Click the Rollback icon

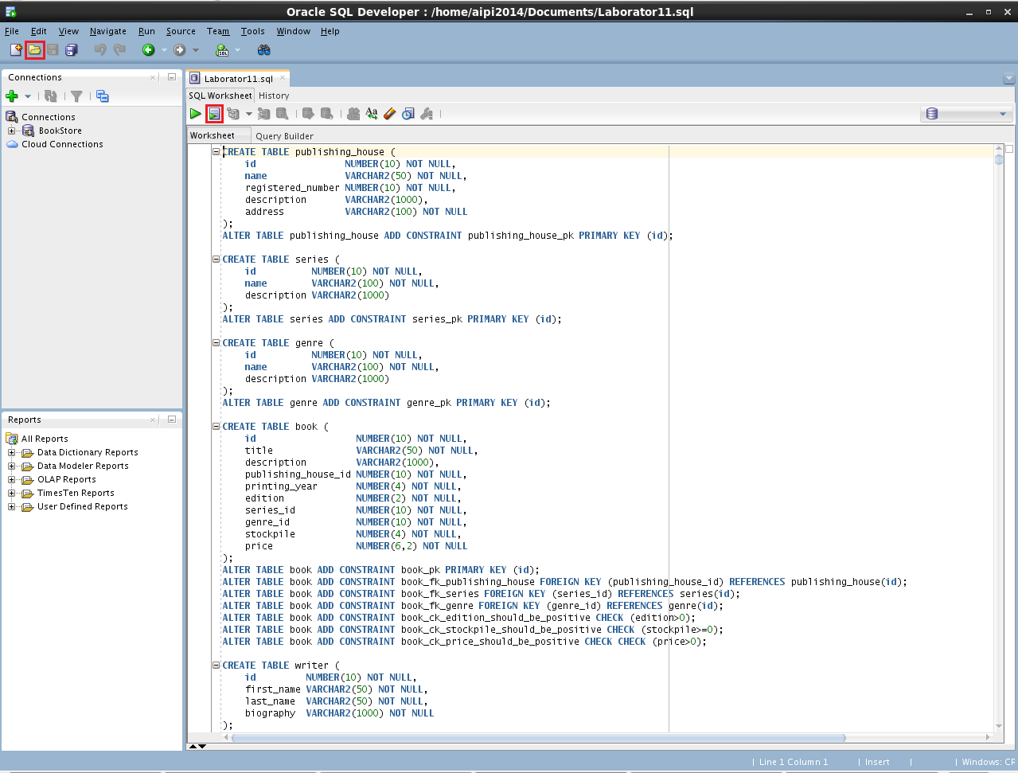pyautogui.click(x=326, y=114)
